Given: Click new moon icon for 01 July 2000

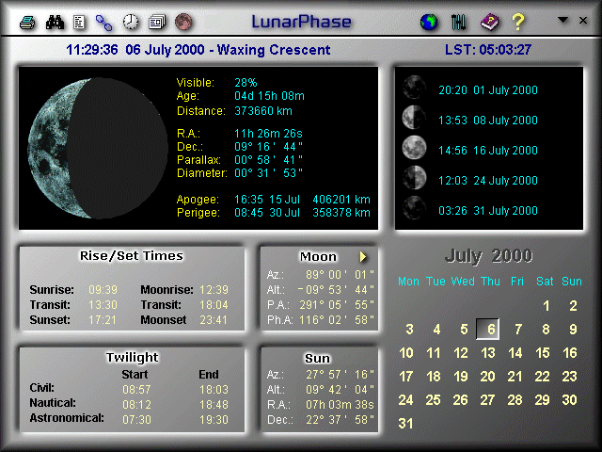Looking at the screenshot, I should pos(414,88).
